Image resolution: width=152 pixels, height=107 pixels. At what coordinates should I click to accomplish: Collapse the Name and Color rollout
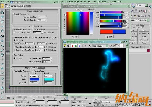pos(139,47)
